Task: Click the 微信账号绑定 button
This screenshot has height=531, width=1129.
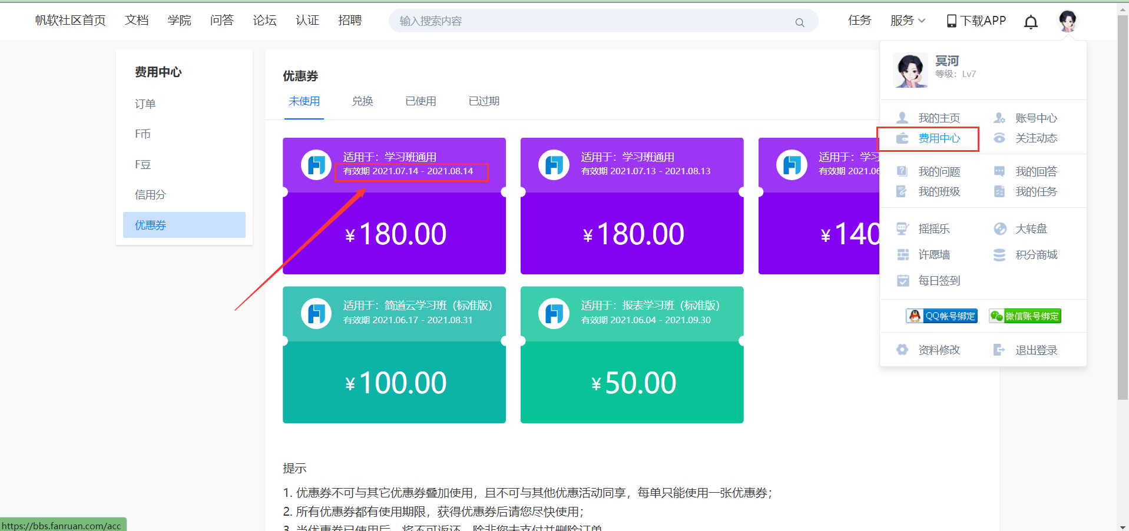Action: coord(1025,316)
